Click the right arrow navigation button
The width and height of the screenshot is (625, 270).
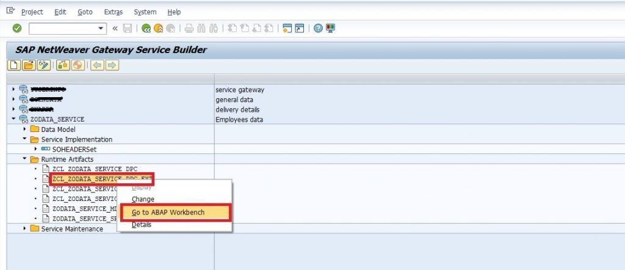(x=112, y=65)
